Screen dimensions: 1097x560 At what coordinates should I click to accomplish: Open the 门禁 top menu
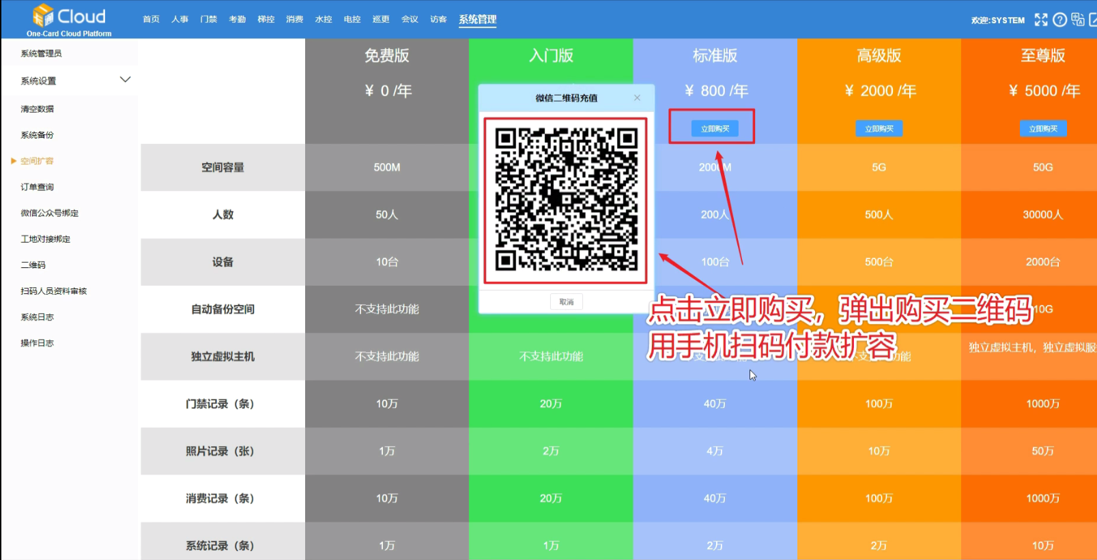click(x=208, y=19)
